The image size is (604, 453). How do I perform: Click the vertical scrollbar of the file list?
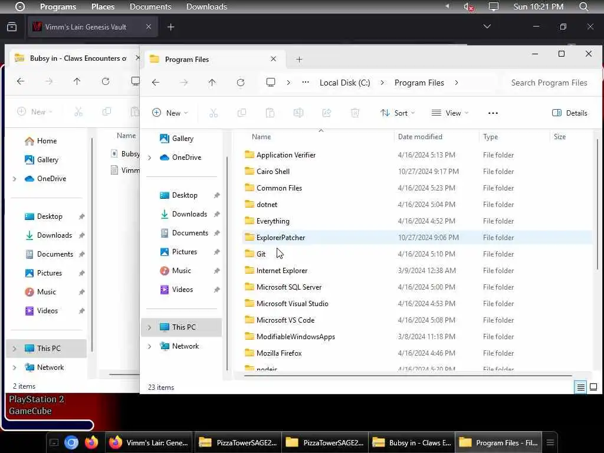pyautogui.click(x=598, y=204)
